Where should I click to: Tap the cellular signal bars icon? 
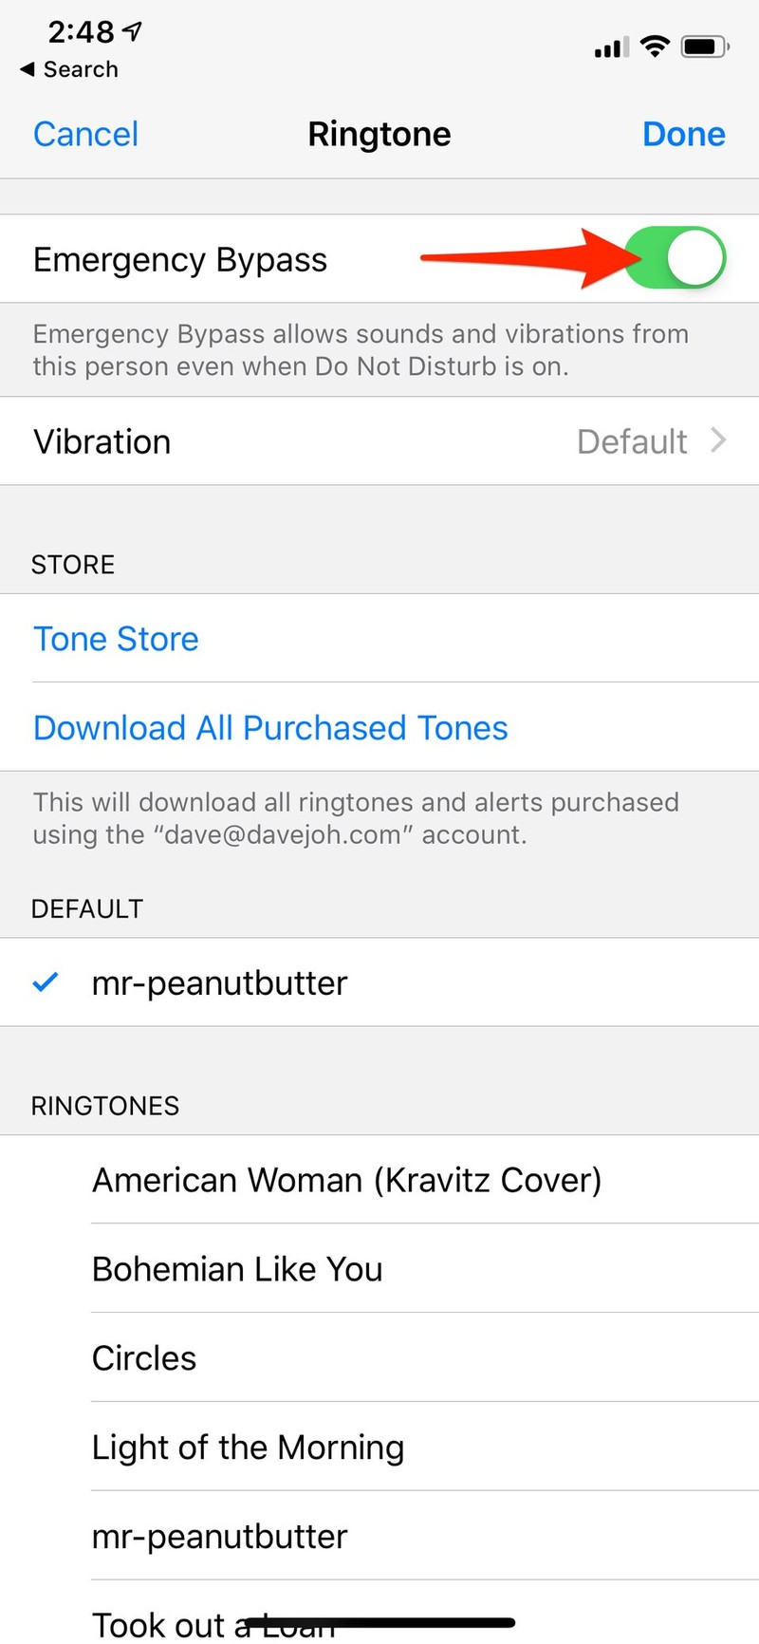click(611, 47)
